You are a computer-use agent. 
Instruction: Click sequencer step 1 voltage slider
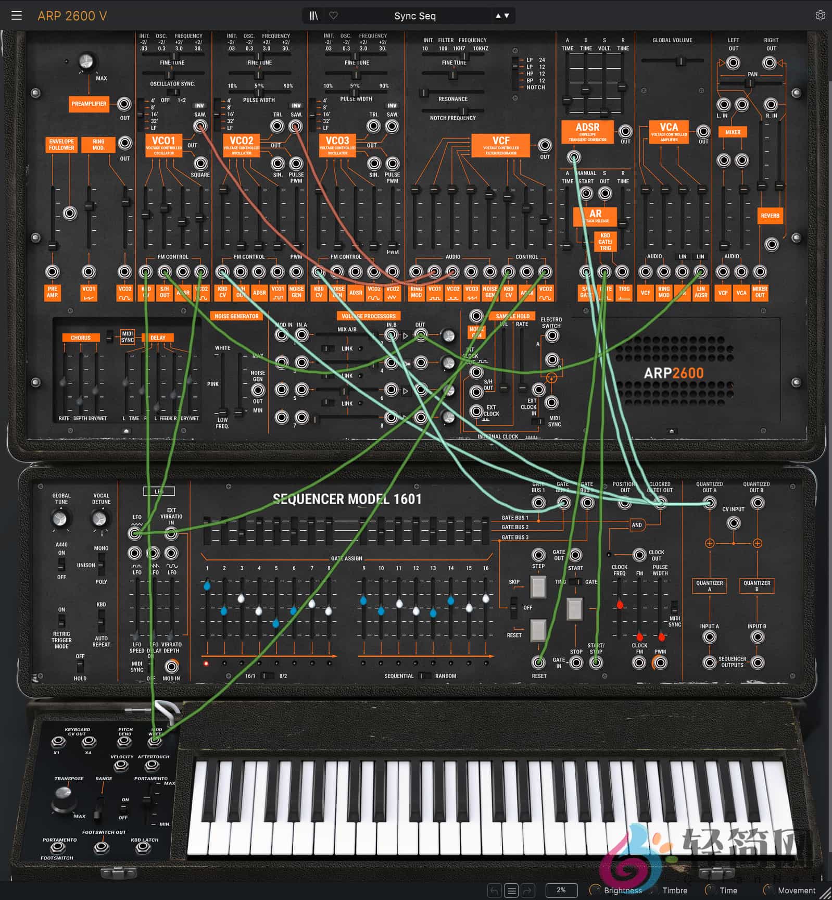coord(207,607)
